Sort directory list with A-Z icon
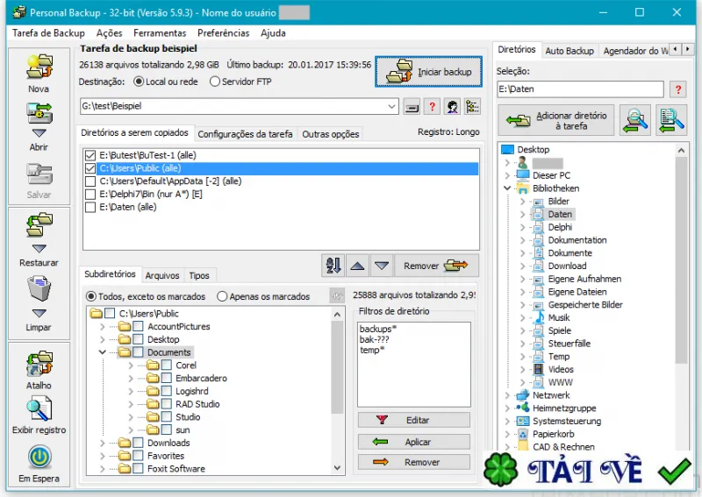This screenshot has height=497, width=702. (333, 266)
